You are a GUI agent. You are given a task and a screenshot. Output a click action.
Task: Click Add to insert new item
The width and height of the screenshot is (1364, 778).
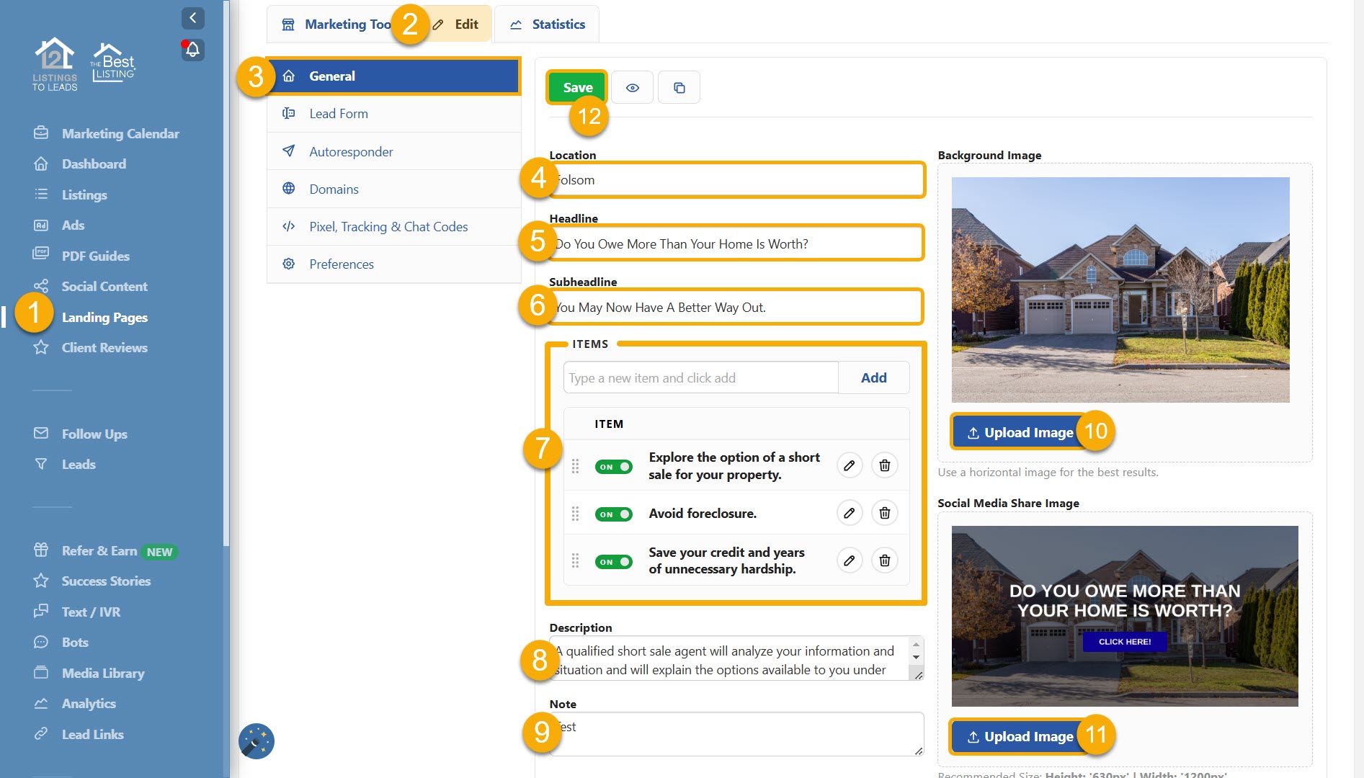pos(873,377)
